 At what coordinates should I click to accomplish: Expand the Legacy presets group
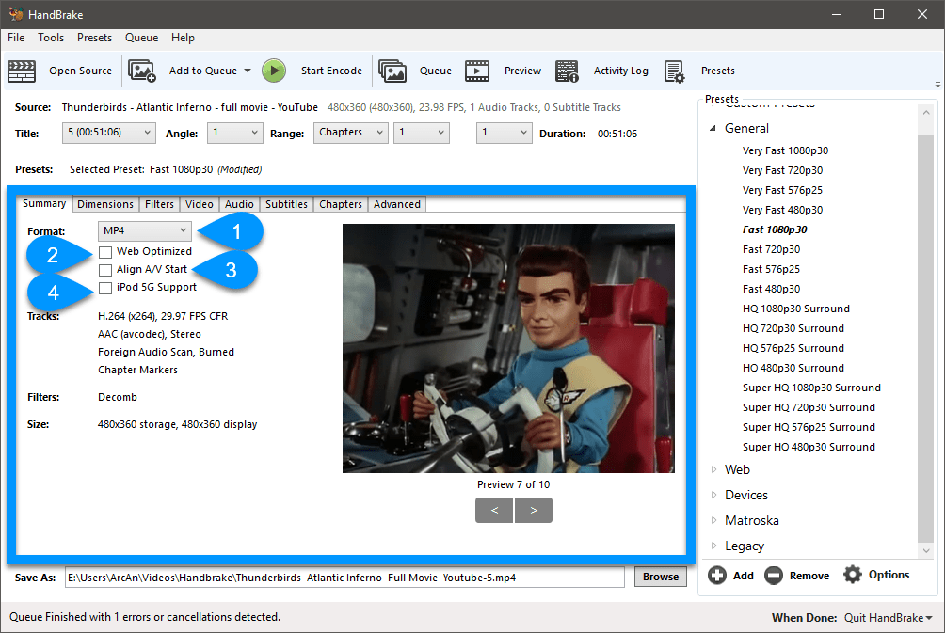click(713, 546)
